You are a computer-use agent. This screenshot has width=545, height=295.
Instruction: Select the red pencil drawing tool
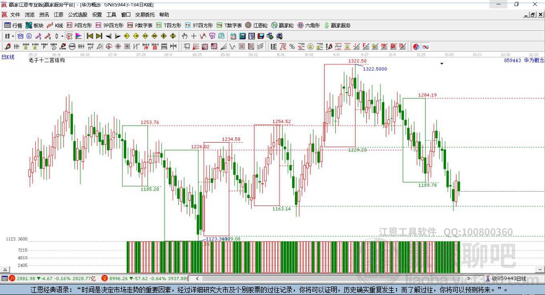[x=7, y=47]
